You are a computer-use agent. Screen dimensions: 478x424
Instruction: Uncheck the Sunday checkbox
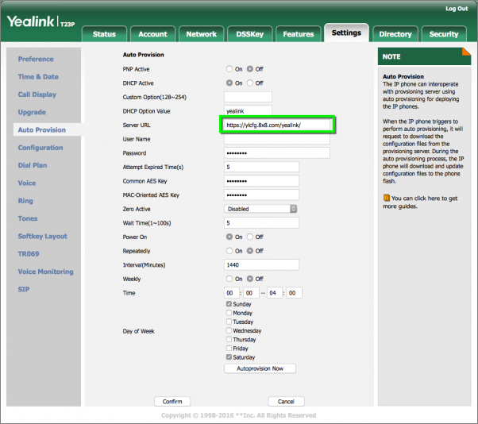click(229, 304)
